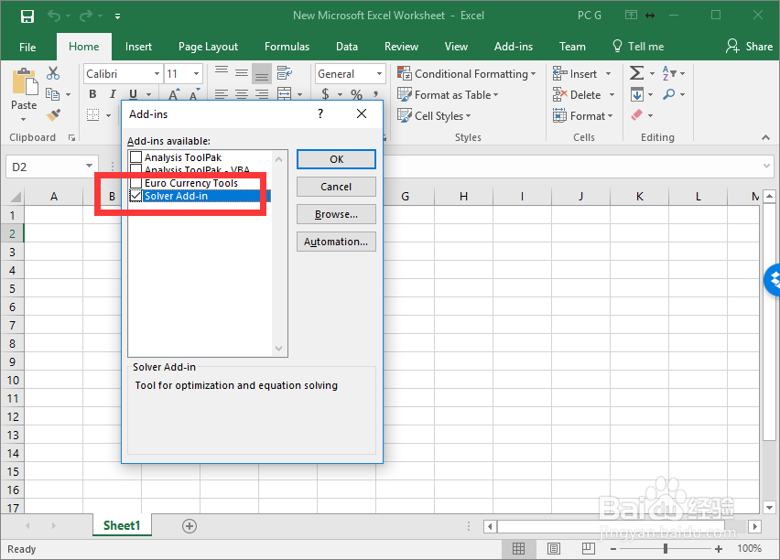Select column H header
The image size is (780, 560).
463,197
